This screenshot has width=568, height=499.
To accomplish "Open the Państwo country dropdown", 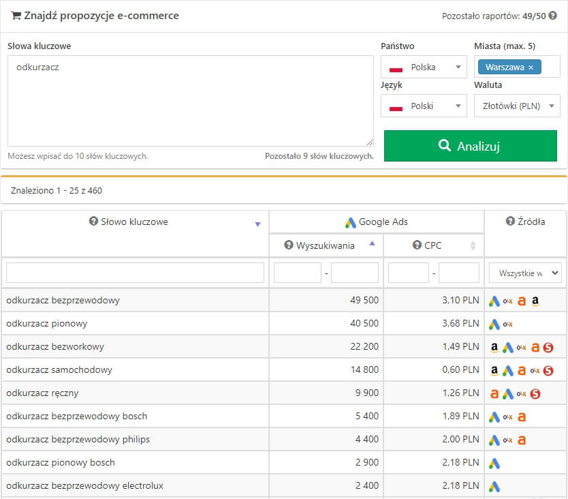I will pyautogui.click(x=424, y=67).
